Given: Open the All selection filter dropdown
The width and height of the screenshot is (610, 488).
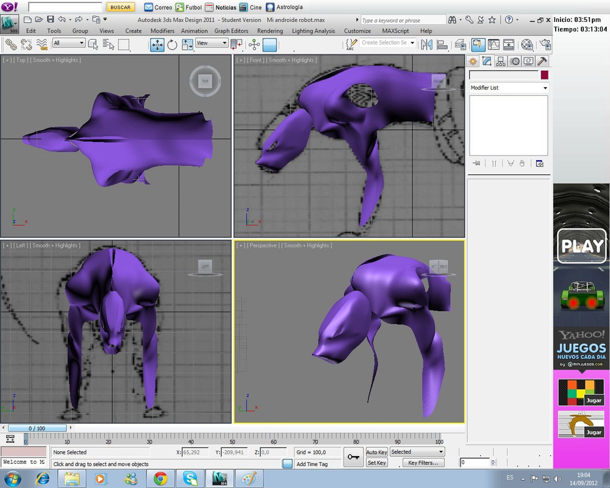Looking at the screenshot, I should coord(68,43).
